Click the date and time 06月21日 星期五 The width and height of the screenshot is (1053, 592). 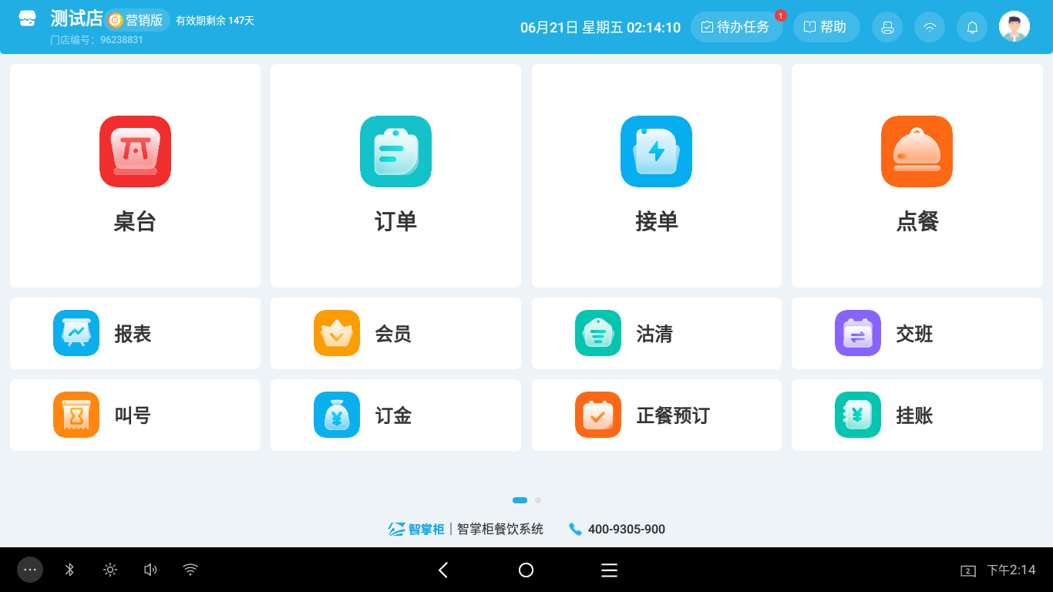pyautogui.click(x=601, y=28)
